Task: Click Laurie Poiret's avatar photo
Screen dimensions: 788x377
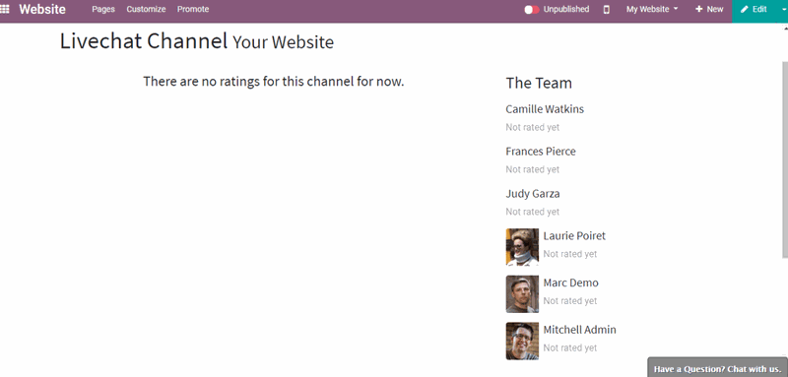Action: point(522,246)
